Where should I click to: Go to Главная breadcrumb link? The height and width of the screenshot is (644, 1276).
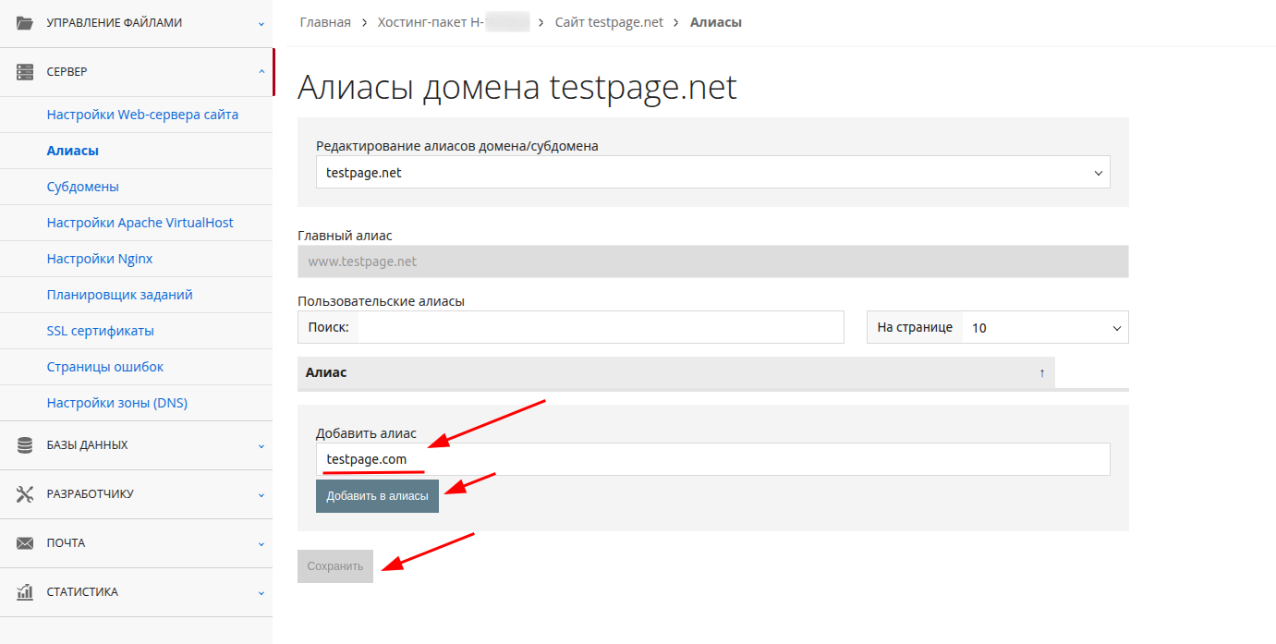pyautogui.click(x=325, y=22)
